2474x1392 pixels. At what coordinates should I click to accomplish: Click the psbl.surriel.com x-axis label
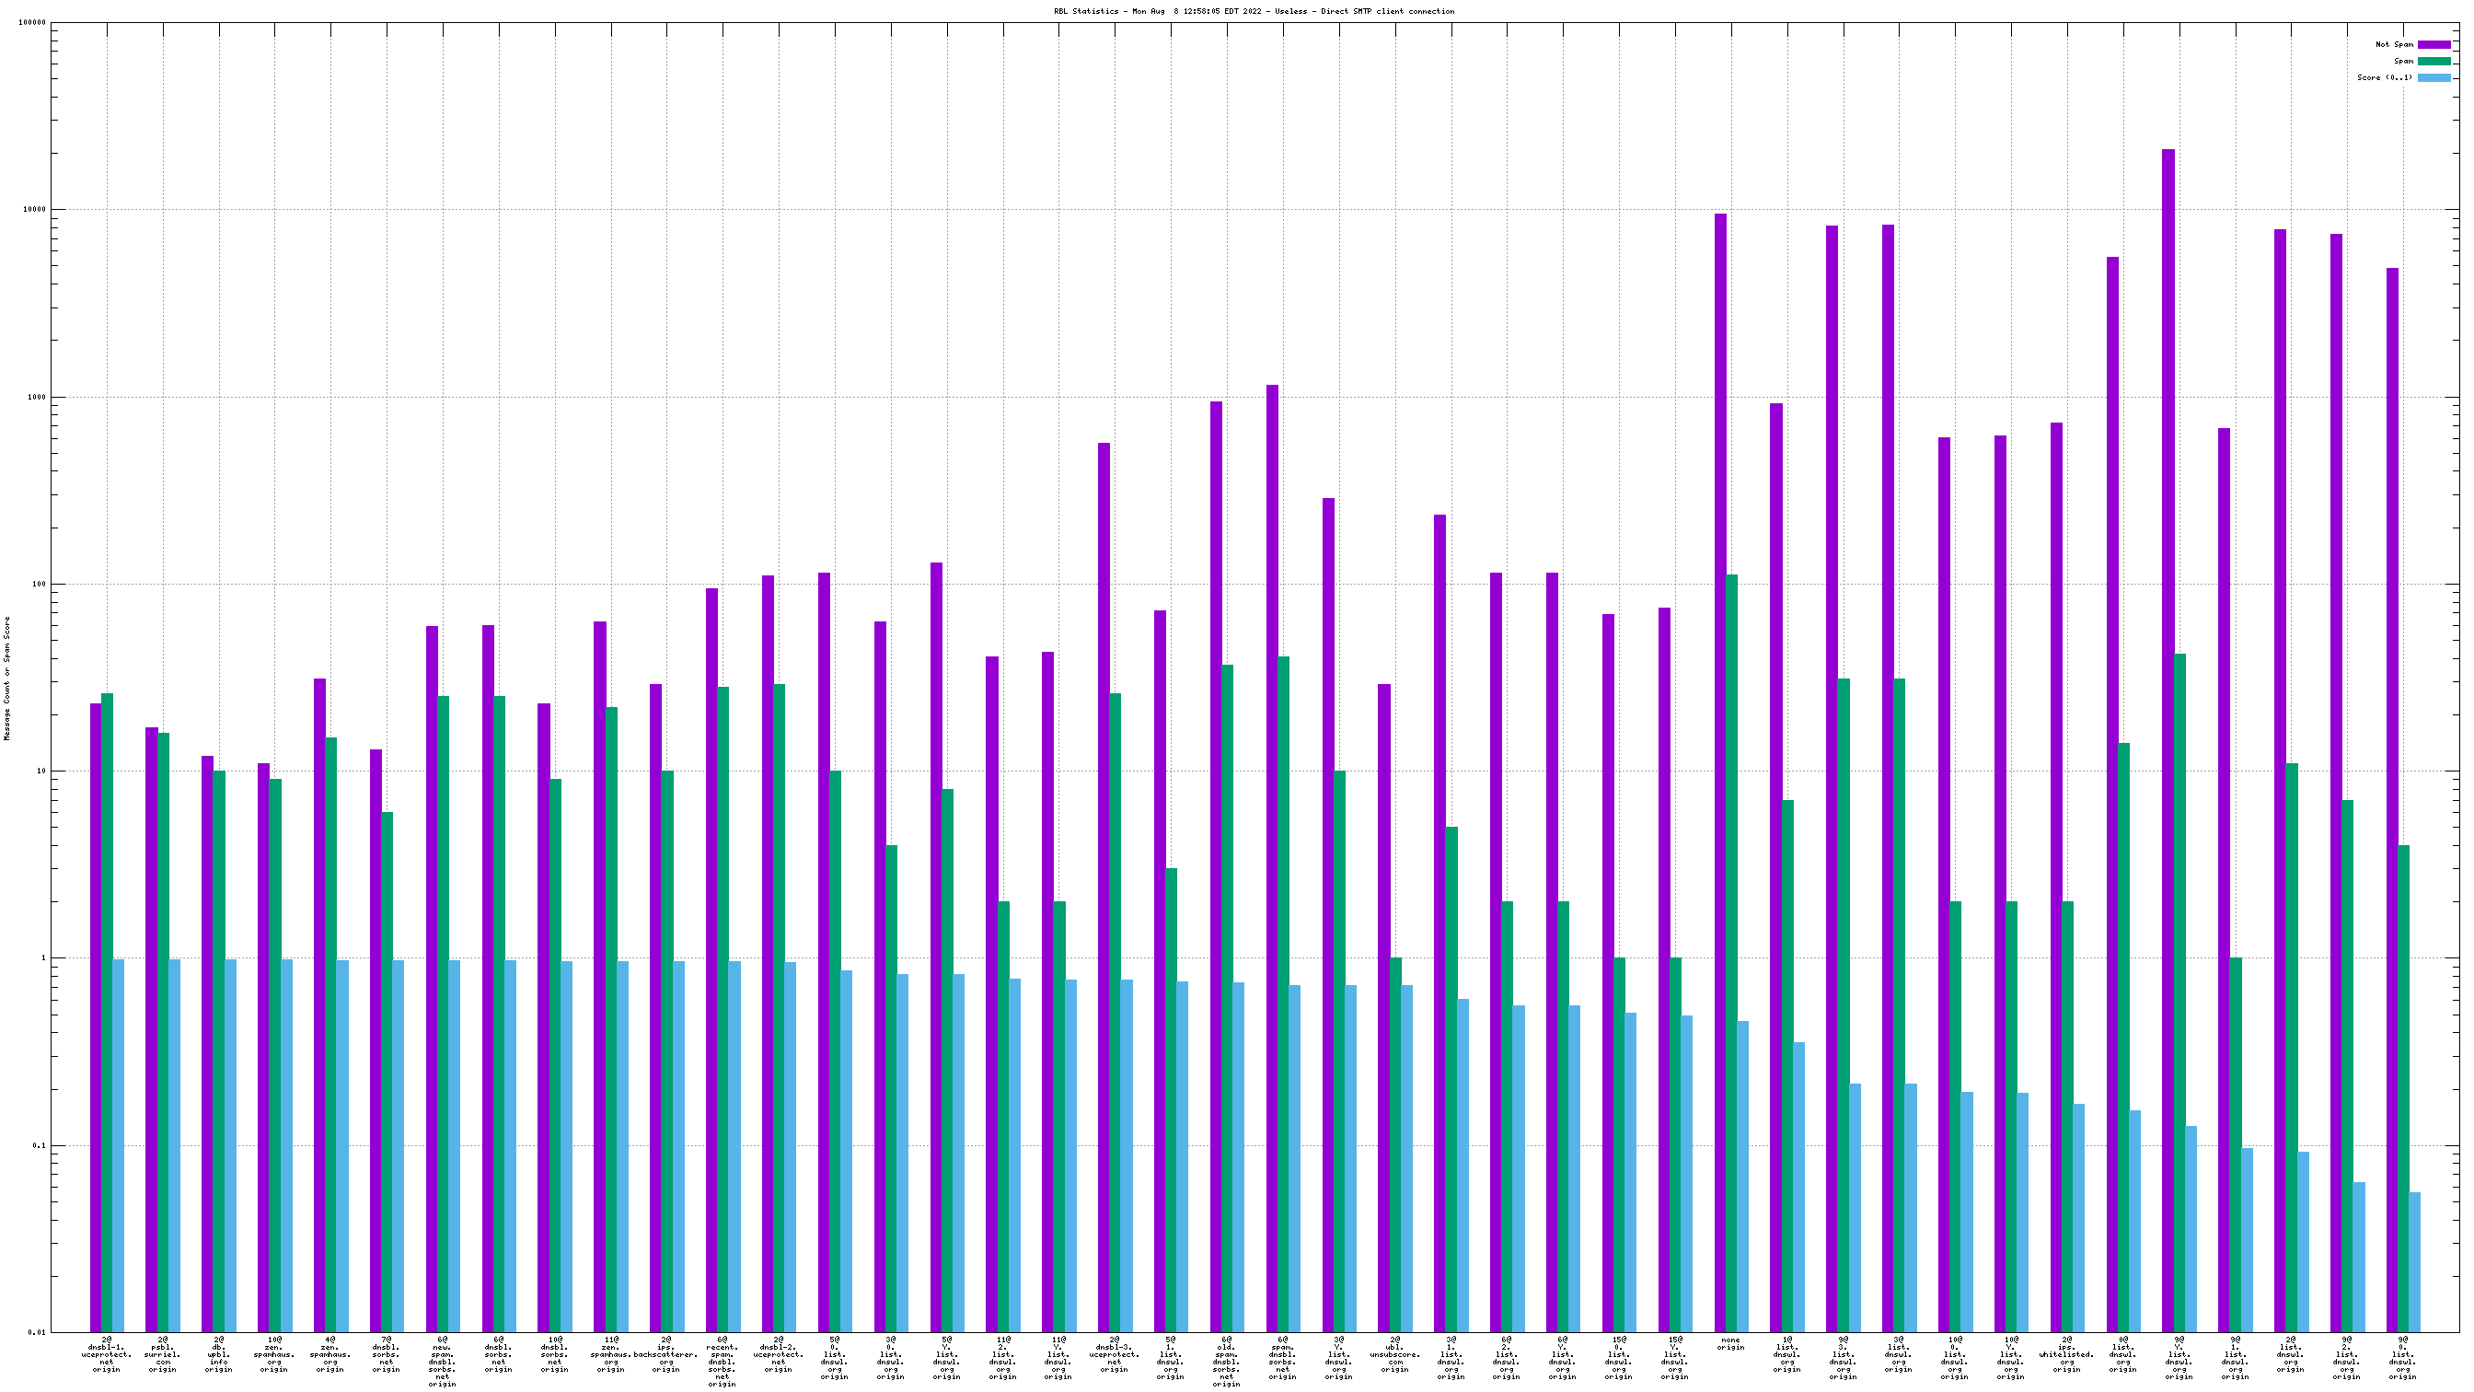tap(162, 1353)
